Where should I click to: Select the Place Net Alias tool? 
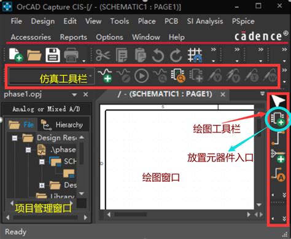pos(278,174)
